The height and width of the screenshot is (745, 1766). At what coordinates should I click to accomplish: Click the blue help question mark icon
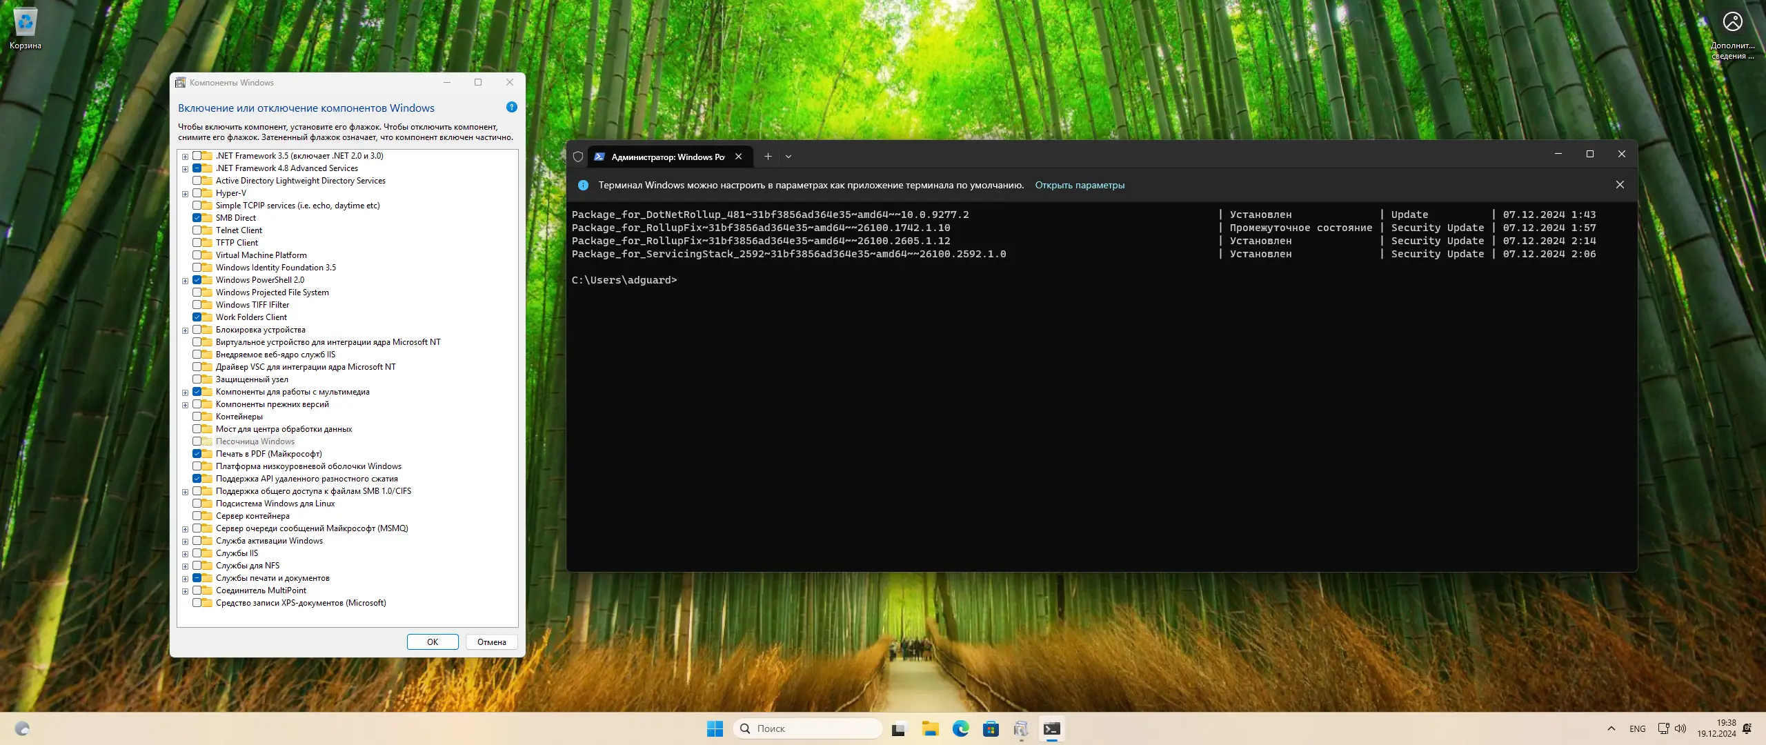point(511,107)
